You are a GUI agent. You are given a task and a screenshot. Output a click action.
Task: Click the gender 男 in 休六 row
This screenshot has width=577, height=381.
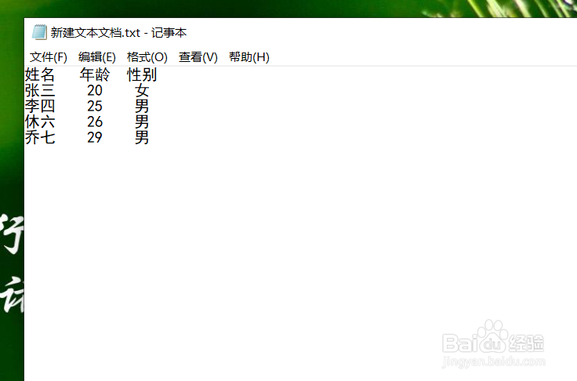(x=142, y=122)
